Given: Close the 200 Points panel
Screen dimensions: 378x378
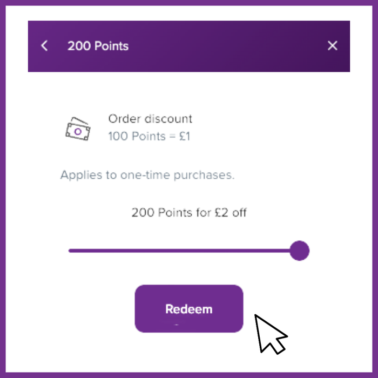Looking at the screenshot, I should [333, 46].
